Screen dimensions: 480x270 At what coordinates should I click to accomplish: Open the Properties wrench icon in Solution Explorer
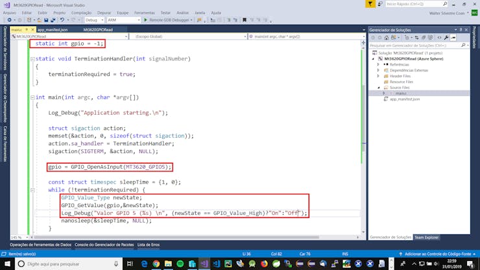point(446,38)
